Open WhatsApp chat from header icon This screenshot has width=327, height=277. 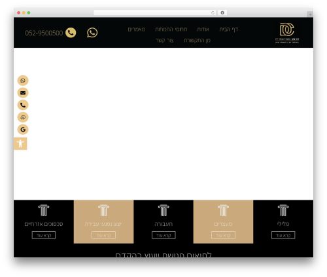[x=92, y=33]
